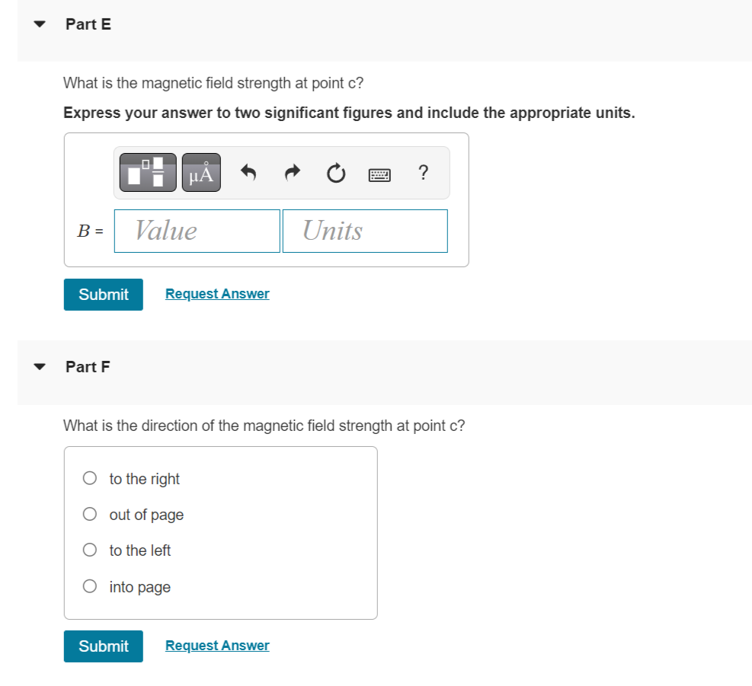Click Request Answer link for Part F
Image resolution: width=752 pixels, height=686 pixels.
coord(217,646)
